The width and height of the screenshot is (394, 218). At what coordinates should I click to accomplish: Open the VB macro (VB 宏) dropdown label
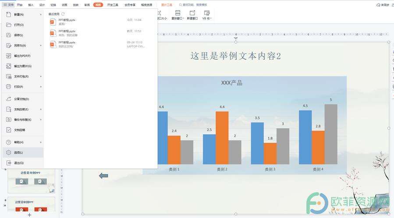tap(207, 18)
